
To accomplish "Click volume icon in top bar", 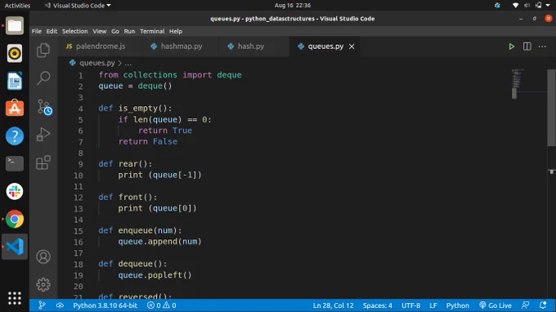I will [x=527, y=6].
